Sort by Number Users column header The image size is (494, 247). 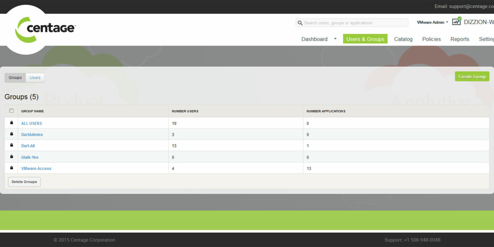pos(185,111)
